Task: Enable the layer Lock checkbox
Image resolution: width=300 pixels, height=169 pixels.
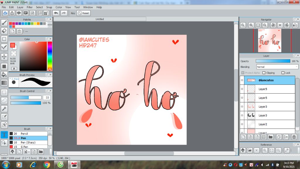Action: pyautogui.click(x=283, y=73)
